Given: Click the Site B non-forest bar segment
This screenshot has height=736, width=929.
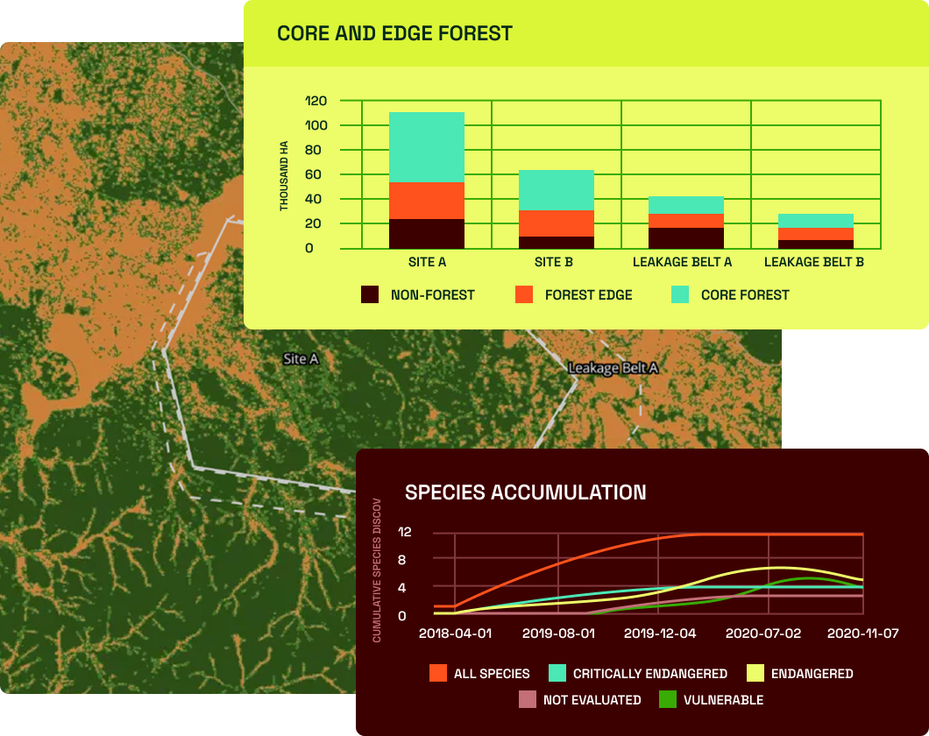Looking at the screenshot, I should click(557, 242).
